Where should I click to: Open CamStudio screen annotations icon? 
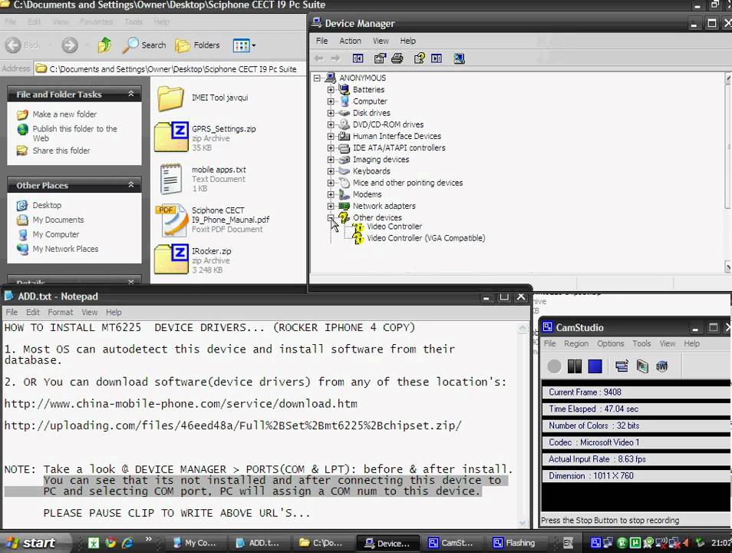(622, 366)
